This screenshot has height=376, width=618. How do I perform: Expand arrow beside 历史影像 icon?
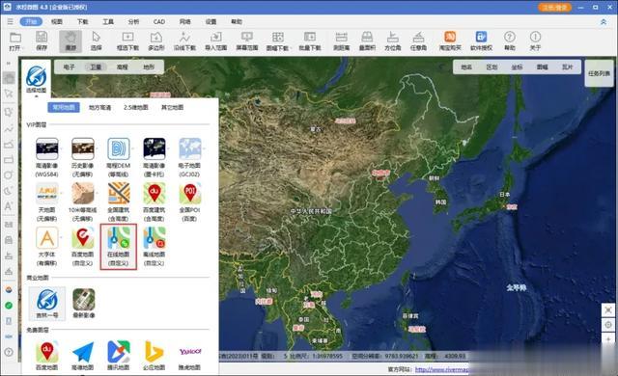point(97,148)
